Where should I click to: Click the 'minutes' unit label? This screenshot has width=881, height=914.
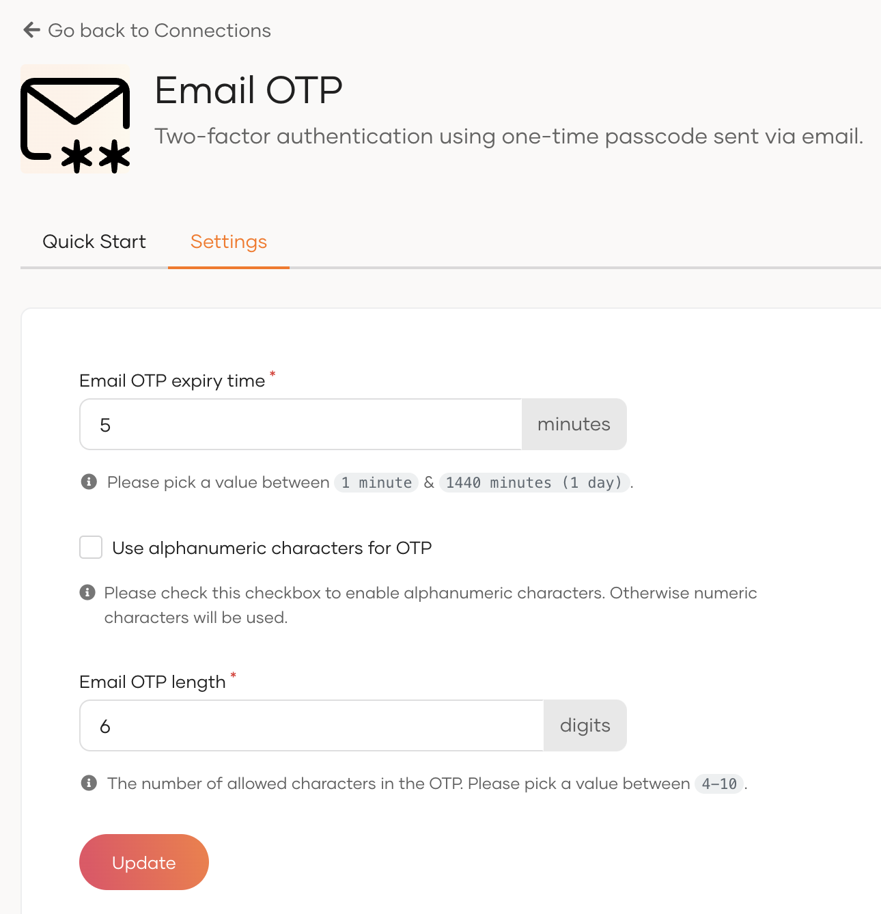click(x=574, y=424)
